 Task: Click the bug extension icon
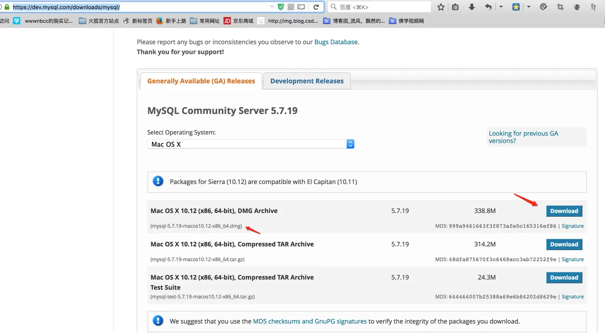coord(577,7)
